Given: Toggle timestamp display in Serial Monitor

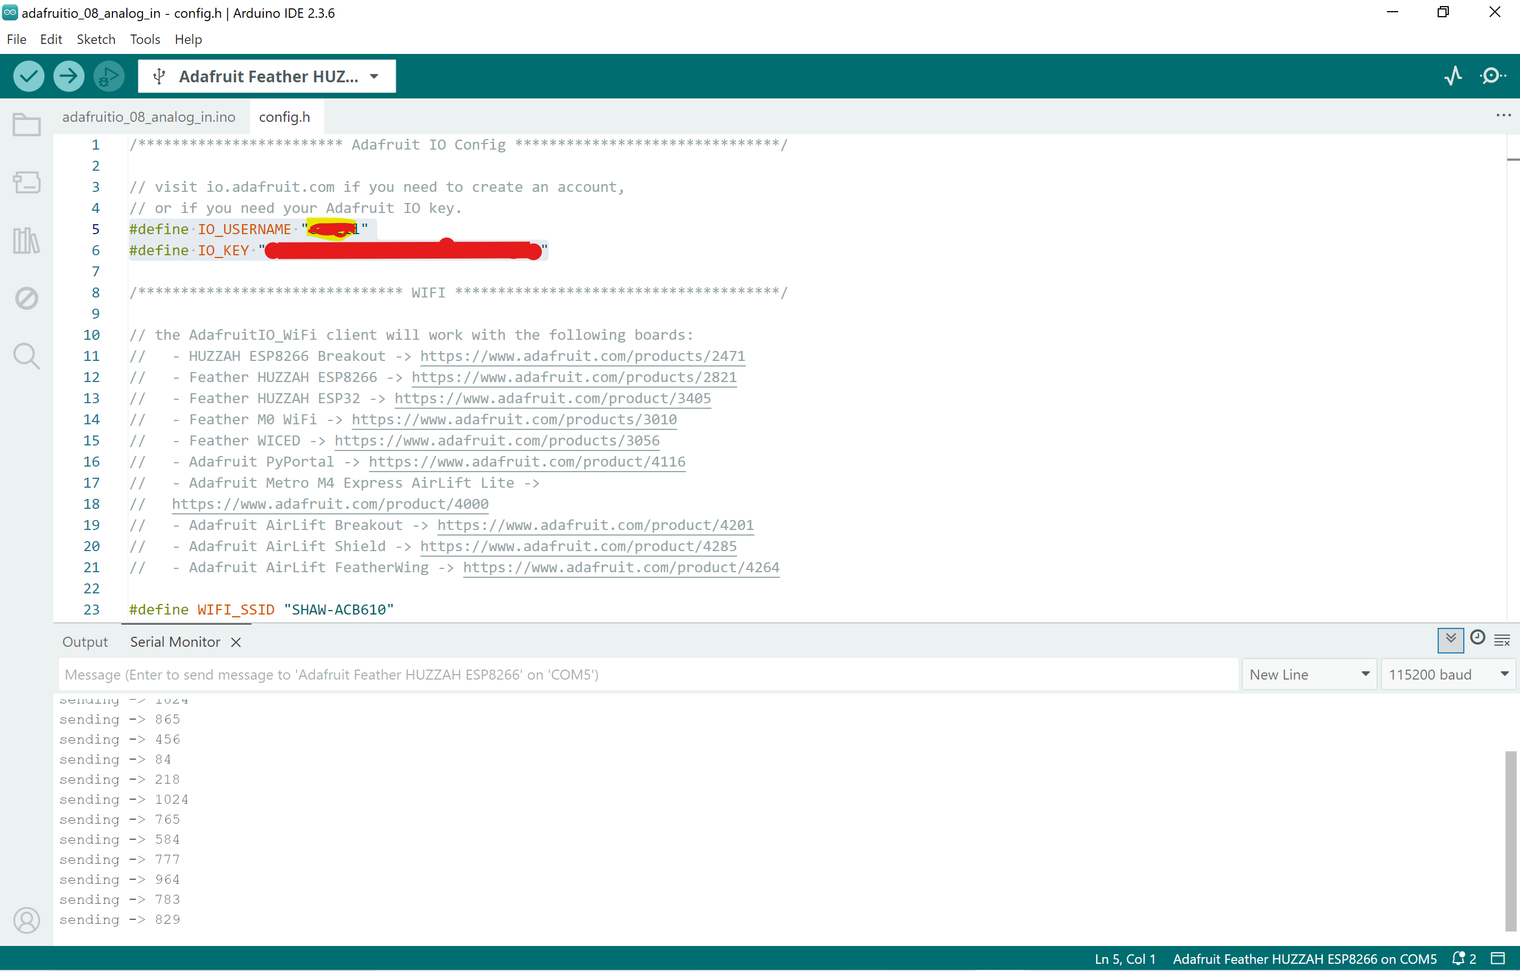Looking at the screenshot, I should [1477, 638].
